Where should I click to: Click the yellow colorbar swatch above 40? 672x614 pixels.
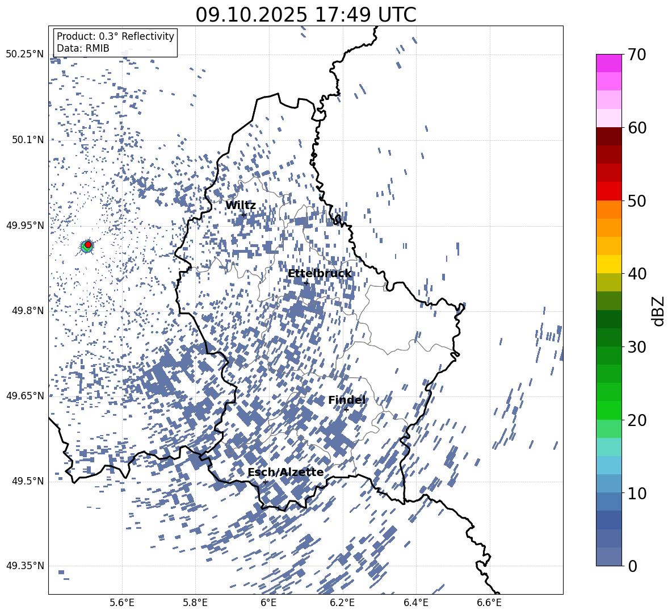click(608, 264)
